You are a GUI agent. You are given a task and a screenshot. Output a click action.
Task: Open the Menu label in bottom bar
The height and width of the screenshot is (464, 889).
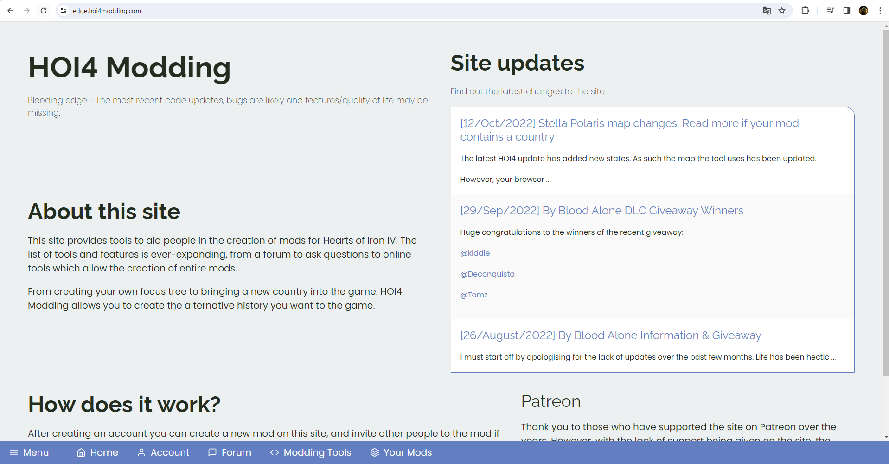pyautogui.click(x=36, y=452)
